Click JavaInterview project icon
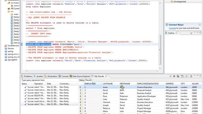203x114 pixels. 6,46
